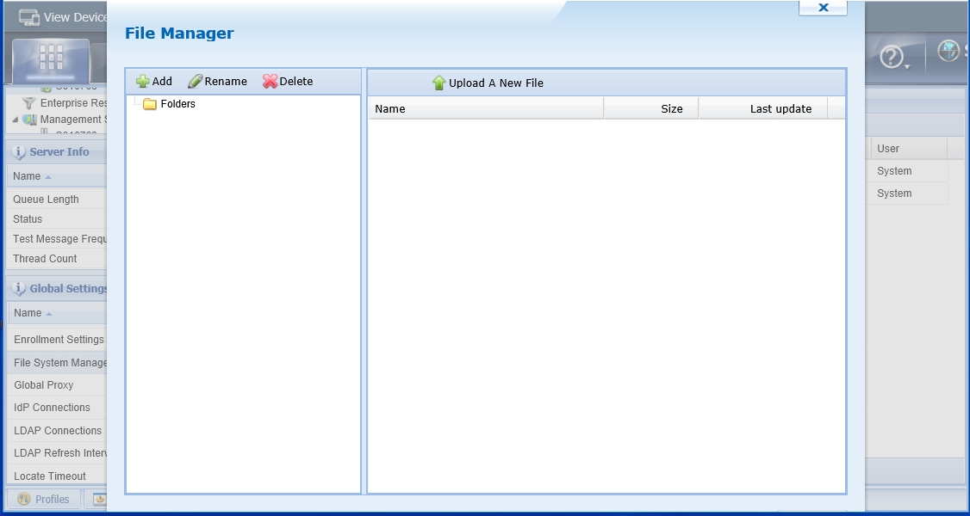Select Global Proxy in Global Settings list

coord(44,385)
